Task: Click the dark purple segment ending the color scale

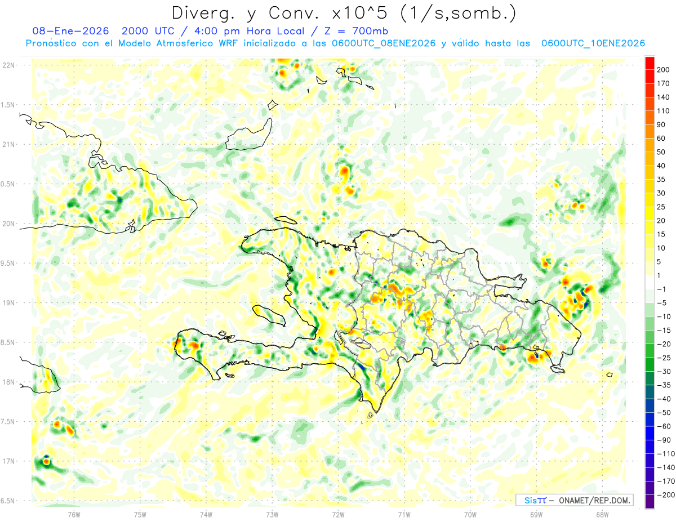Action: click(x=650, y=502)
